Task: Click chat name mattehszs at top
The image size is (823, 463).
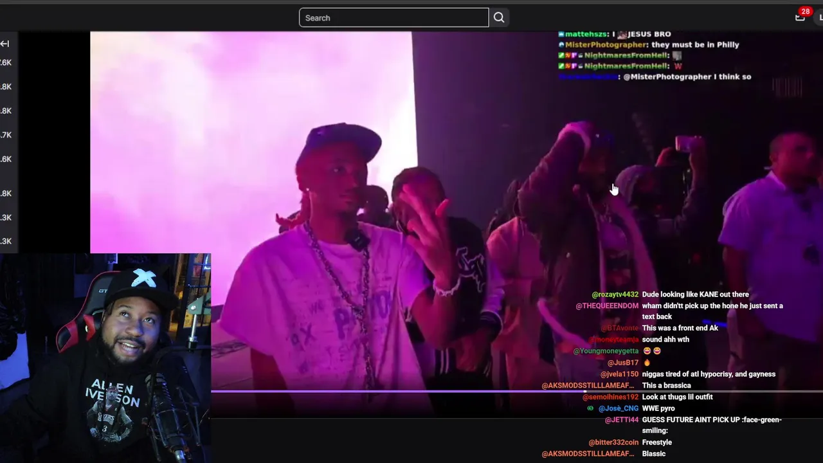Action: click(586, 34)
